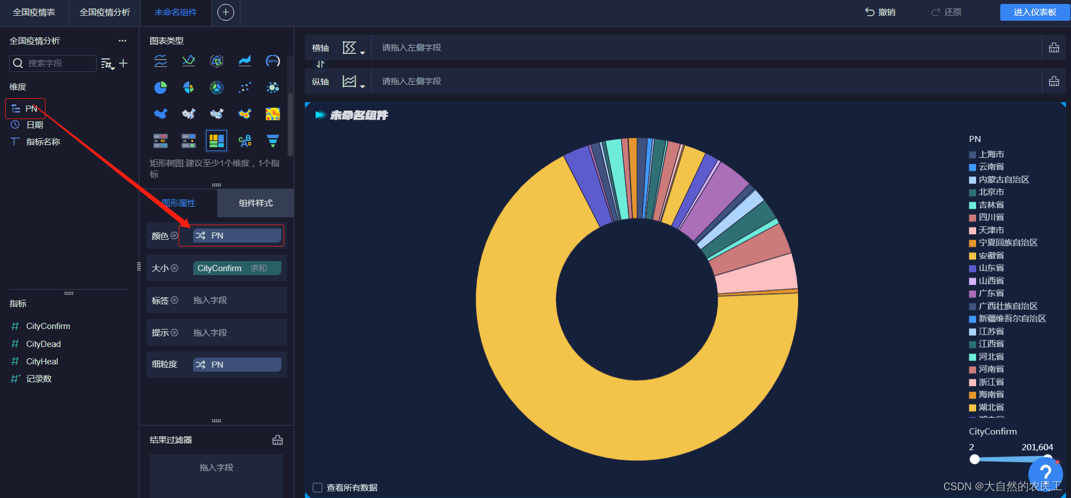This screenshot has height=498, width=1071.
Task: Open the gear settings next to 提示
Action: click(174, 333)
